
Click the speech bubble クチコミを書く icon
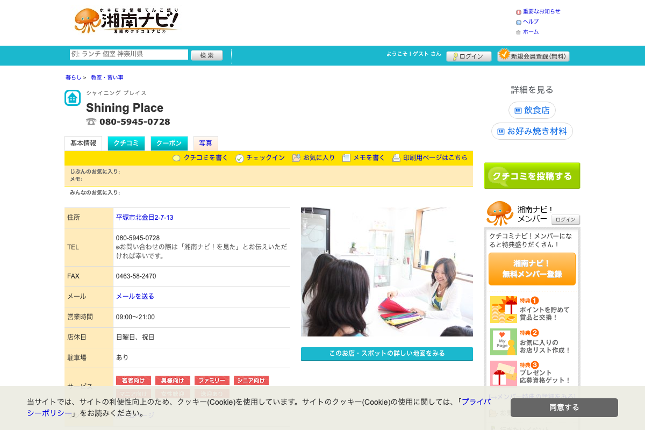(x=176, y=158)
